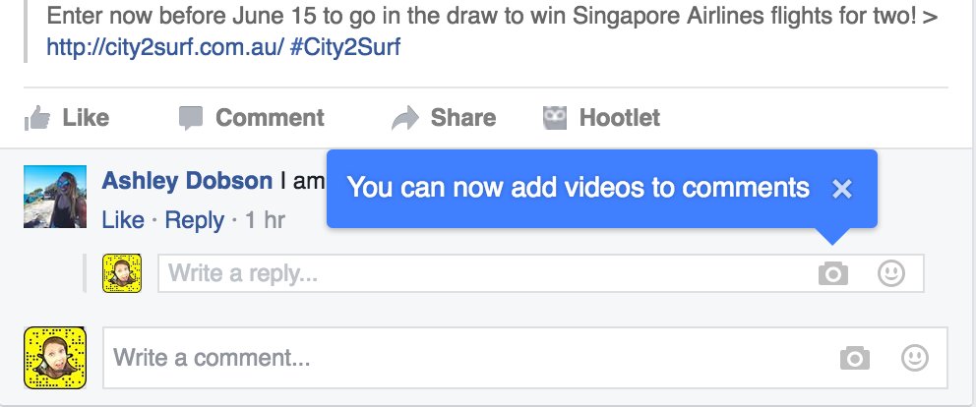Attach a photo in the reply box

[832, 273]
